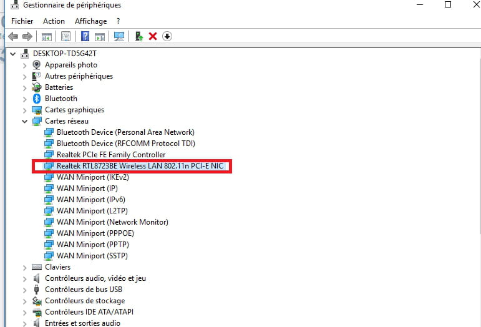Select WAN Miniport (IKEv2)
The image size is (481, 327).
tap(92, 177)
